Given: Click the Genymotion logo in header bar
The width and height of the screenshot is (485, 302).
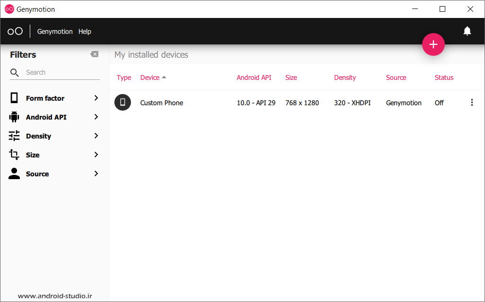Looking at the screenshot, I should 15,31.
